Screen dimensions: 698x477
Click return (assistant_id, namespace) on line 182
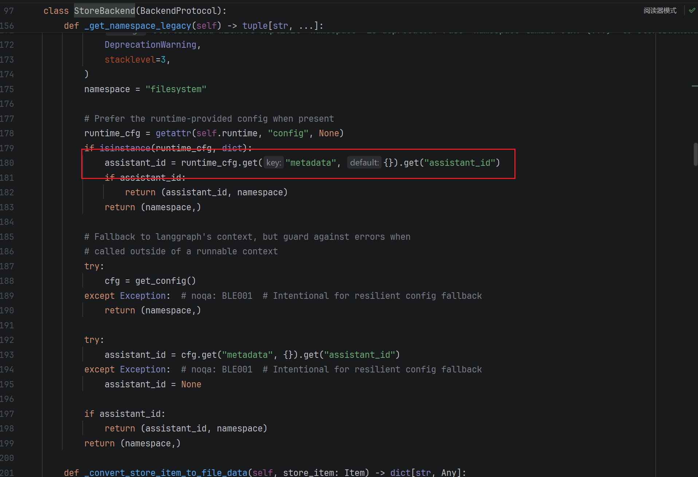[x=206, y=192]
